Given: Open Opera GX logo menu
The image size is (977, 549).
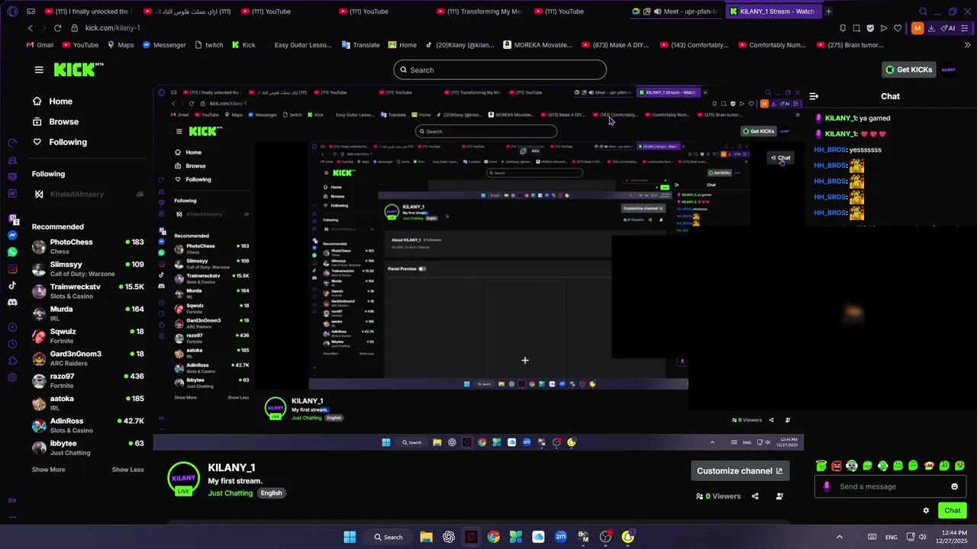Looking at the screenshot, I should [12, 11].
